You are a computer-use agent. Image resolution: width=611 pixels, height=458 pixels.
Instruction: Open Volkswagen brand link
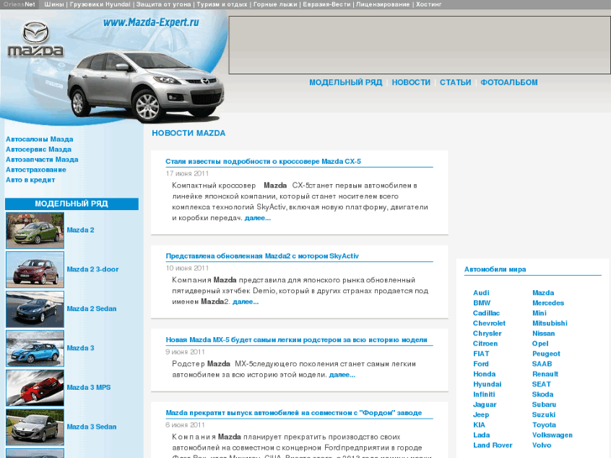pos(552,435)
